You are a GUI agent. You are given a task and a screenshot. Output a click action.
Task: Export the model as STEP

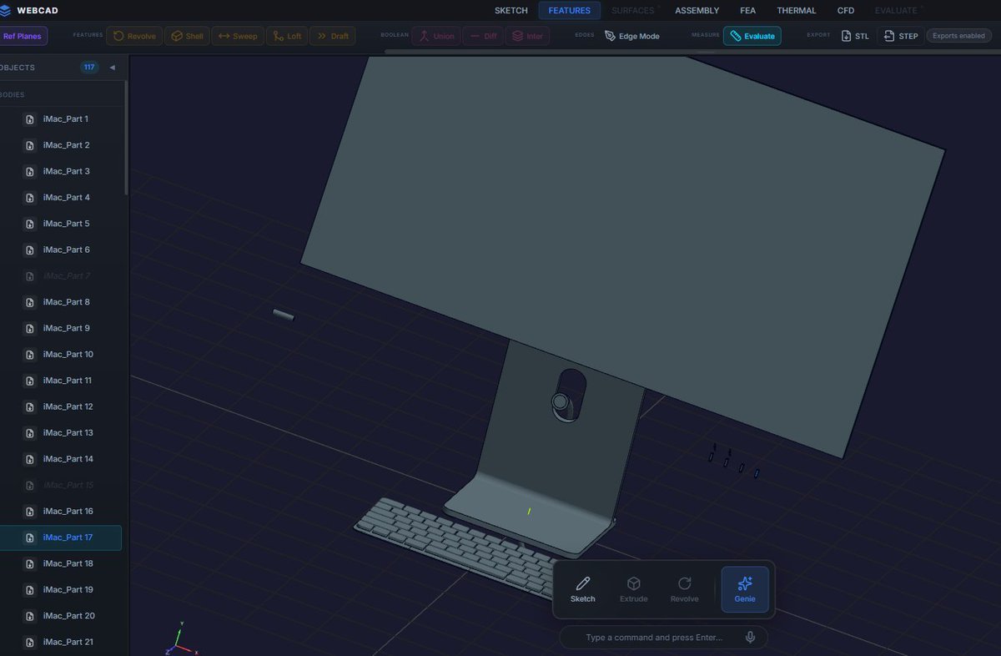(901, 37)
